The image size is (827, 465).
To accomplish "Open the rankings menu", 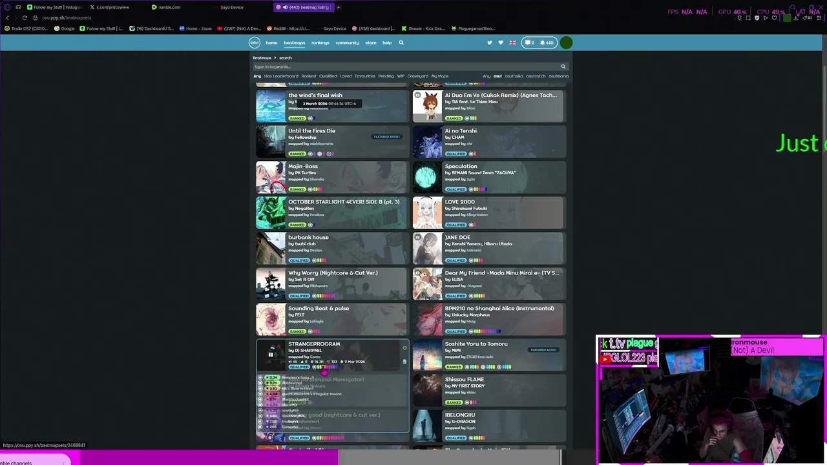I will coord(320,43).
